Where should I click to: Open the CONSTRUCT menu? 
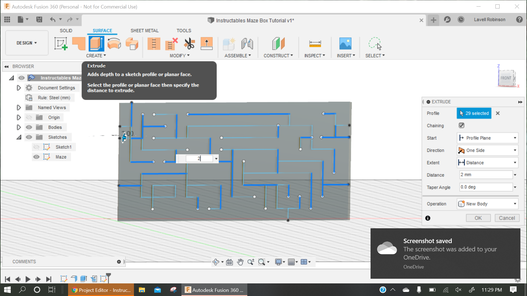tap(278, 56)
